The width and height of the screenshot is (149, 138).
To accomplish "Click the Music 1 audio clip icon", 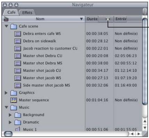I will pyautogui.click(x=18, y=129).
